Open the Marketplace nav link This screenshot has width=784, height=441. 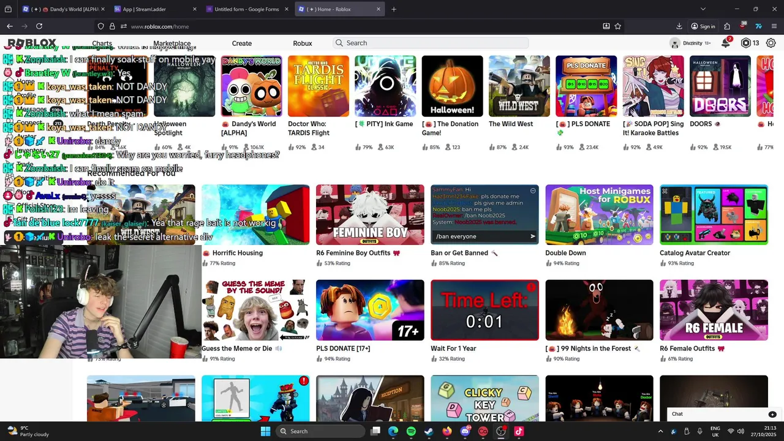pos(172,43)
